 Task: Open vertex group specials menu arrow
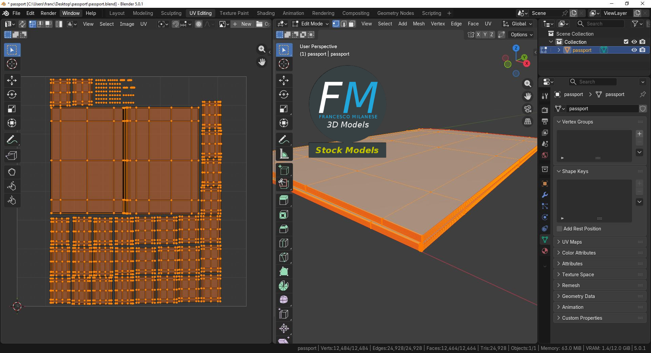click(x=639, y=152)
